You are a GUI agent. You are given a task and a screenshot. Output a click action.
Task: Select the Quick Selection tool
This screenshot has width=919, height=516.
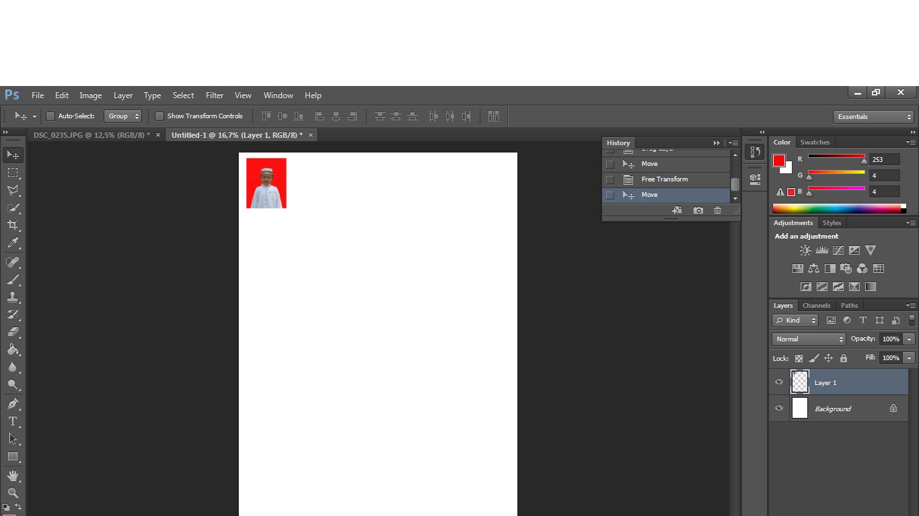click(x=13, y=208)
